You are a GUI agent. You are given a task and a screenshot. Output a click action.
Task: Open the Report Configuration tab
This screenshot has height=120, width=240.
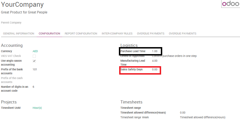(x=81, y=34)
